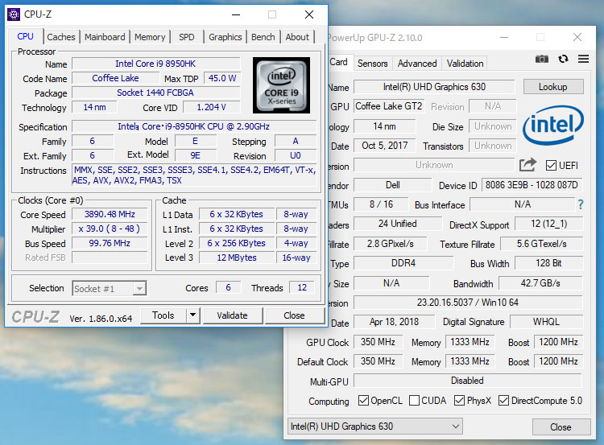Switch to the Caches tab in CPU-Z

61,37
